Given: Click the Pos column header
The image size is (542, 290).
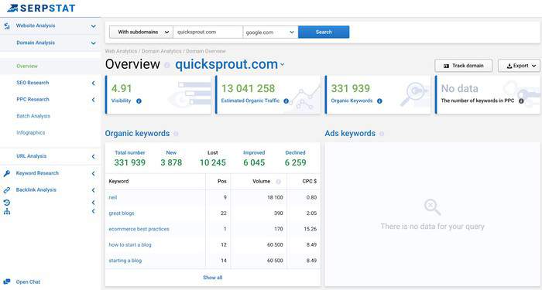Looking at the screenshot, I should click(x=222, y=181).
